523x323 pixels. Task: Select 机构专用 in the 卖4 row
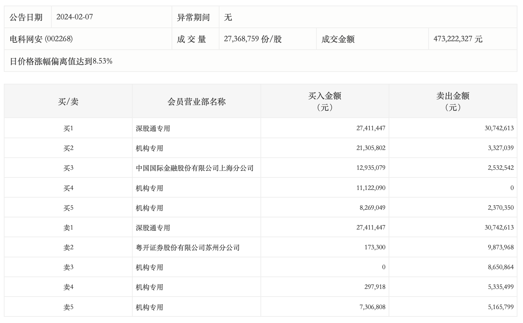(x=149, y=287)
